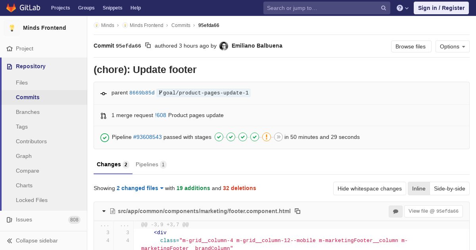Click the fourth passed pipeline stage icon
Screen dimensions: 476x250
[255, 137]
